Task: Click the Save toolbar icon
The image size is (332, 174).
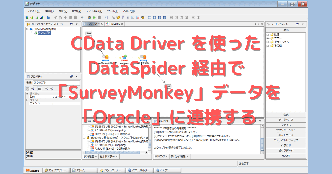Action: point(49,17)
